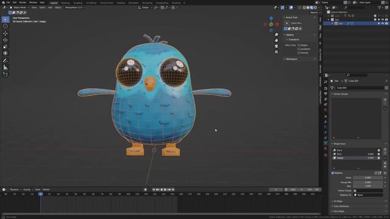Select the Move tool
Screen dimensions: 390x219
(x=5, y=33)
